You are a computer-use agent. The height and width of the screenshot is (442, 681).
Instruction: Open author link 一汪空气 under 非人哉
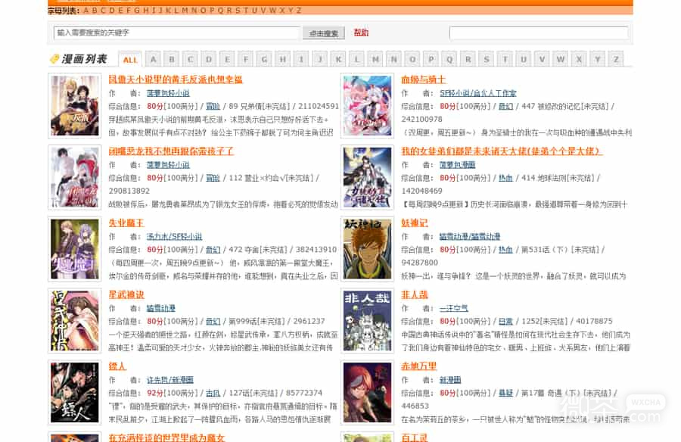coord(453,308)
